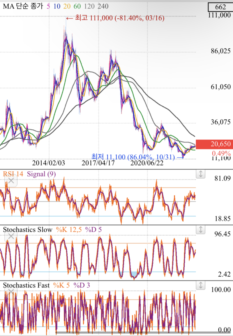Click the 2017/04/17 date label
The width and height of the screenshot is (233, 336).
98,163
